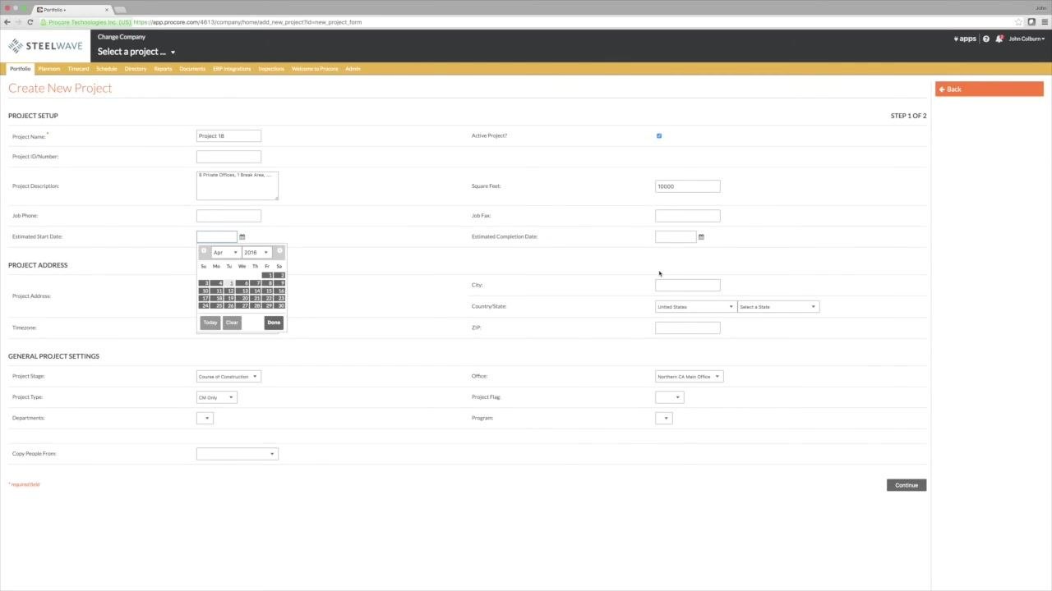Open the Timecard tab
The width and height of the screenshot is (1052, 591).
point(78,69)
